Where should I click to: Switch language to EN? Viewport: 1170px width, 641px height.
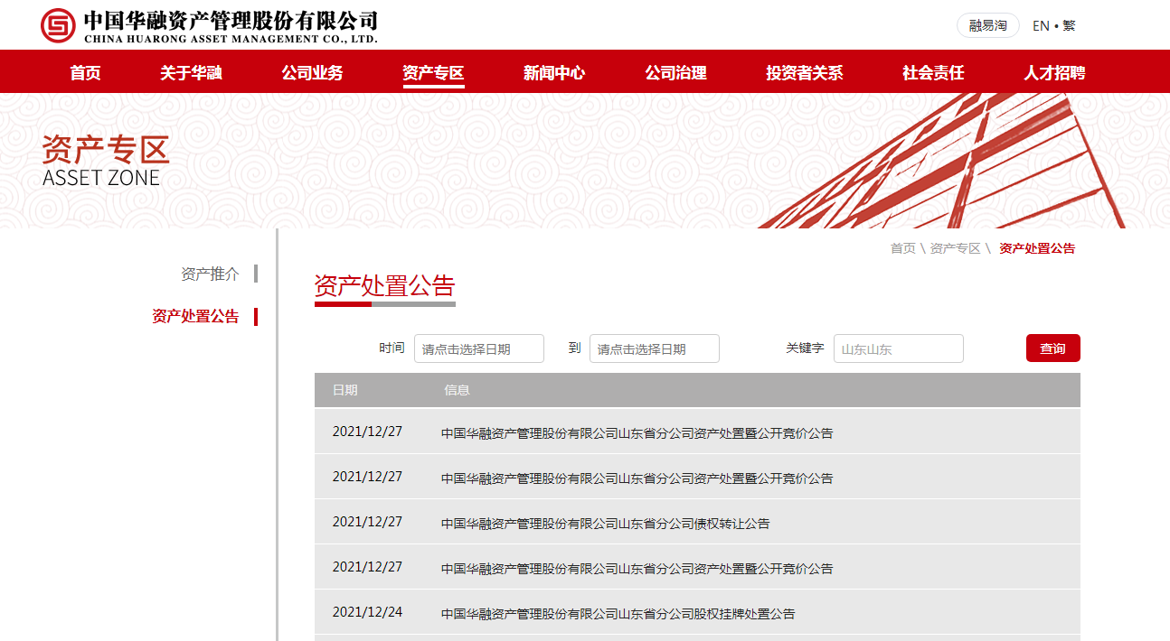pyautogui.click(x=1041, y=26)
